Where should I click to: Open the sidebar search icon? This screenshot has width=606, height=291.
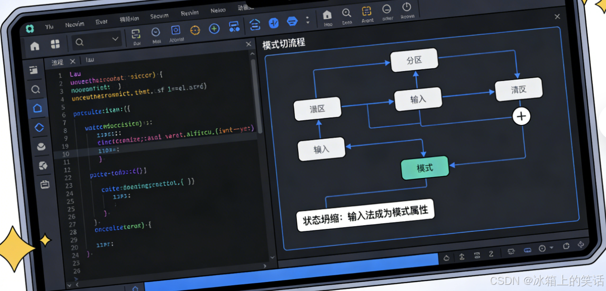coord(35,89)
